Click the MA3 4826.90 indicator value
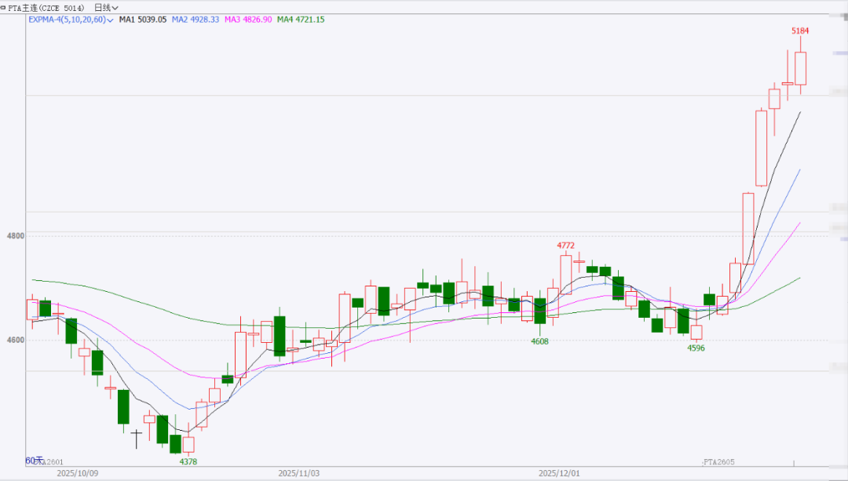Viewport: 848px width, 481px height. (x=248, y=20)
